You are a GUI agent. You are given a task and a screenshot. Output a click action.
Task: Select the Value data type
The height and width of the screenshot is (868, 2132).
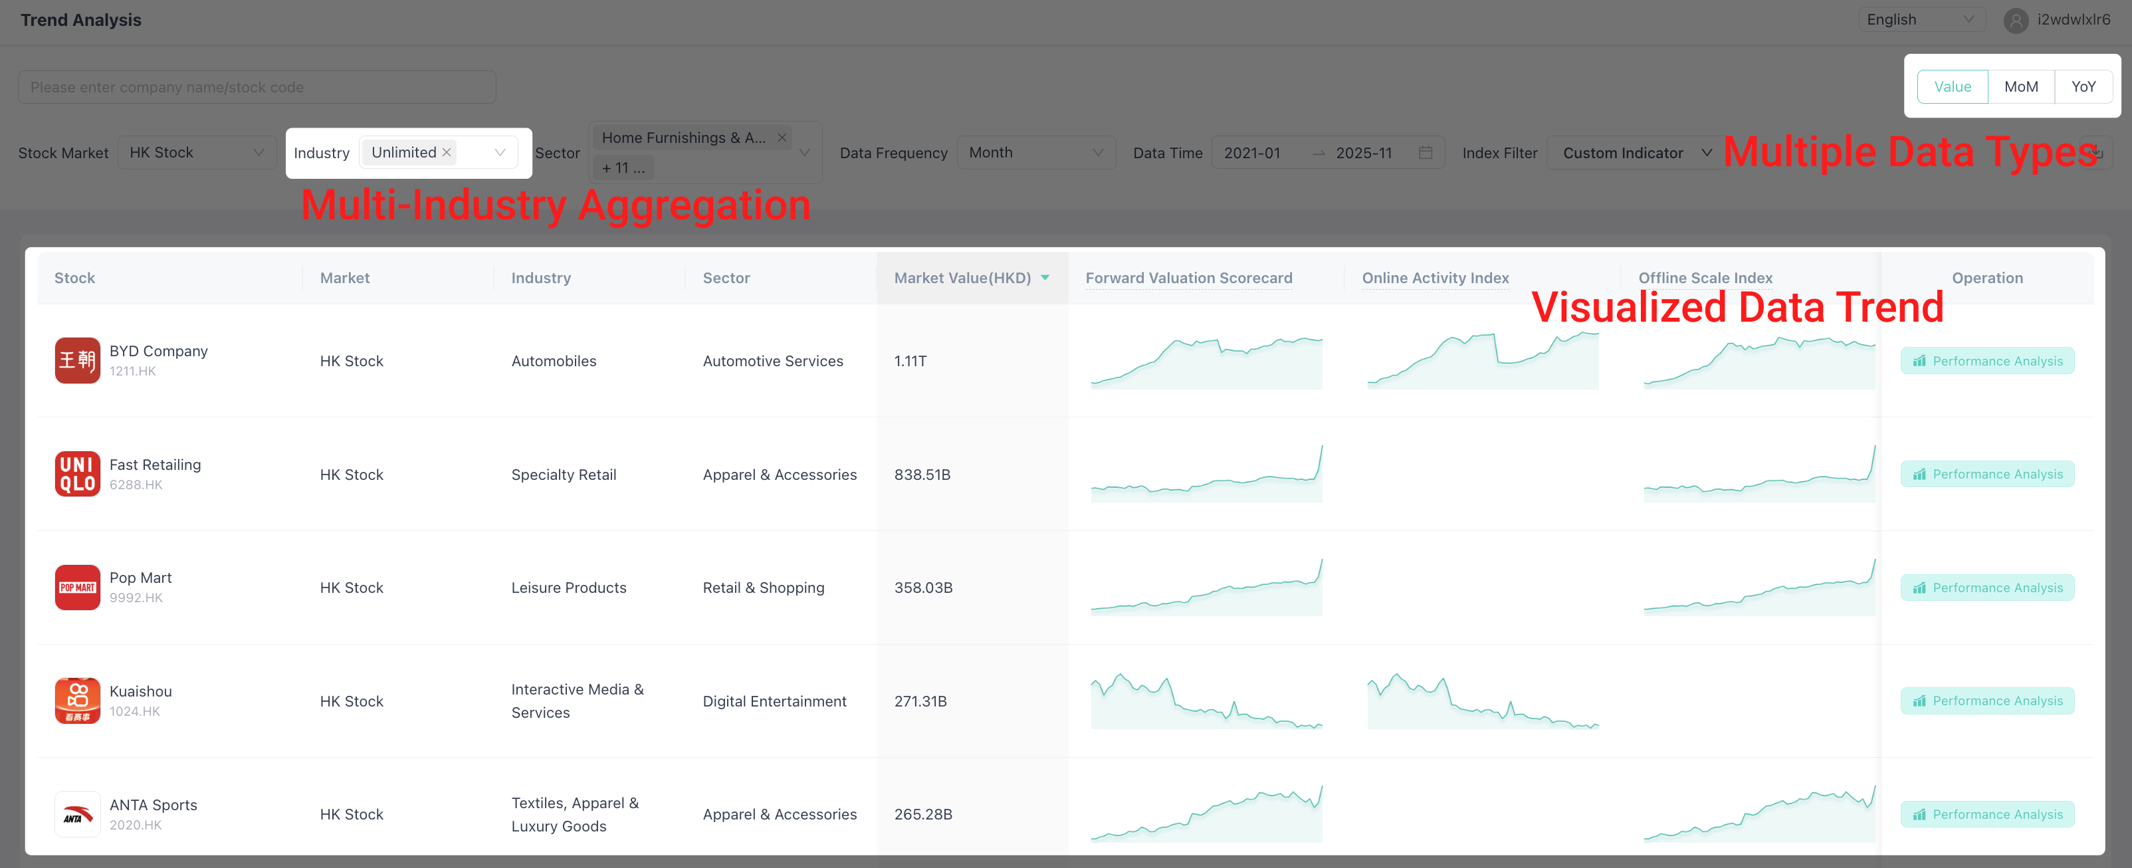1952,87
